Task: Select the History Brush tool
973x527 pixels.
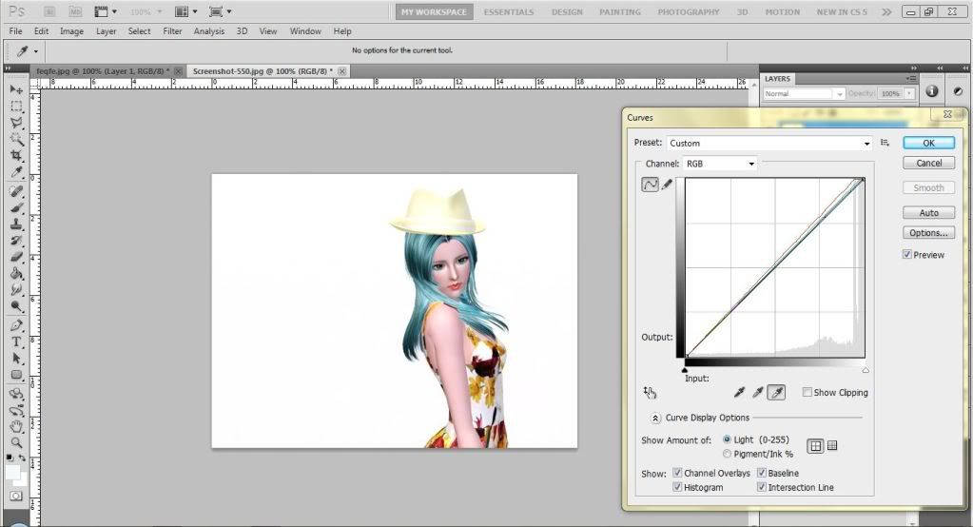Action: pyautogui.click(x=16, y=241)
